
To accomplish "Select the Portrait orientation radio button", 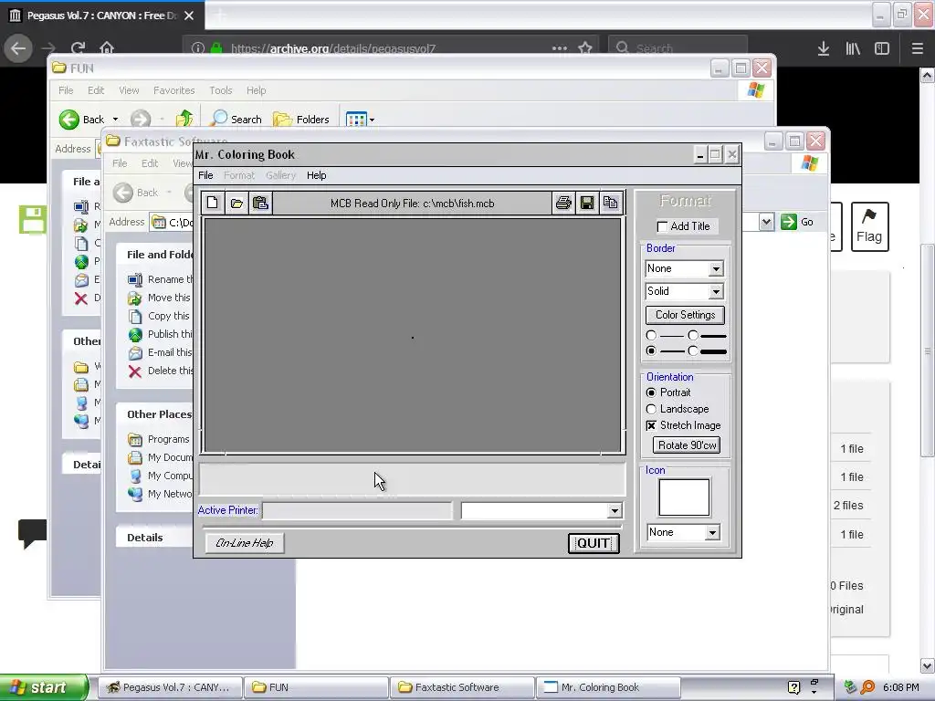I will point(651,392).
